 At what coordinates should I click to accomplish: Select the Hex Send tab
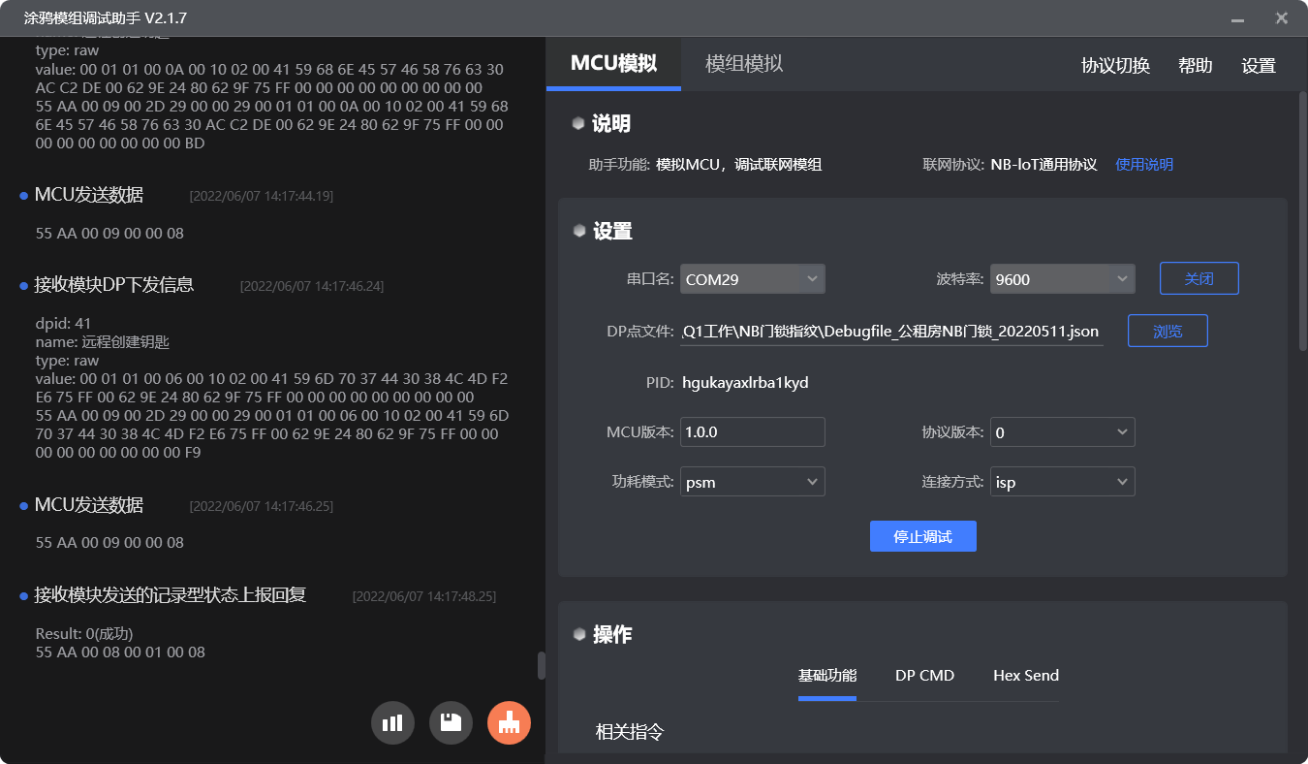click(1026, 676)
